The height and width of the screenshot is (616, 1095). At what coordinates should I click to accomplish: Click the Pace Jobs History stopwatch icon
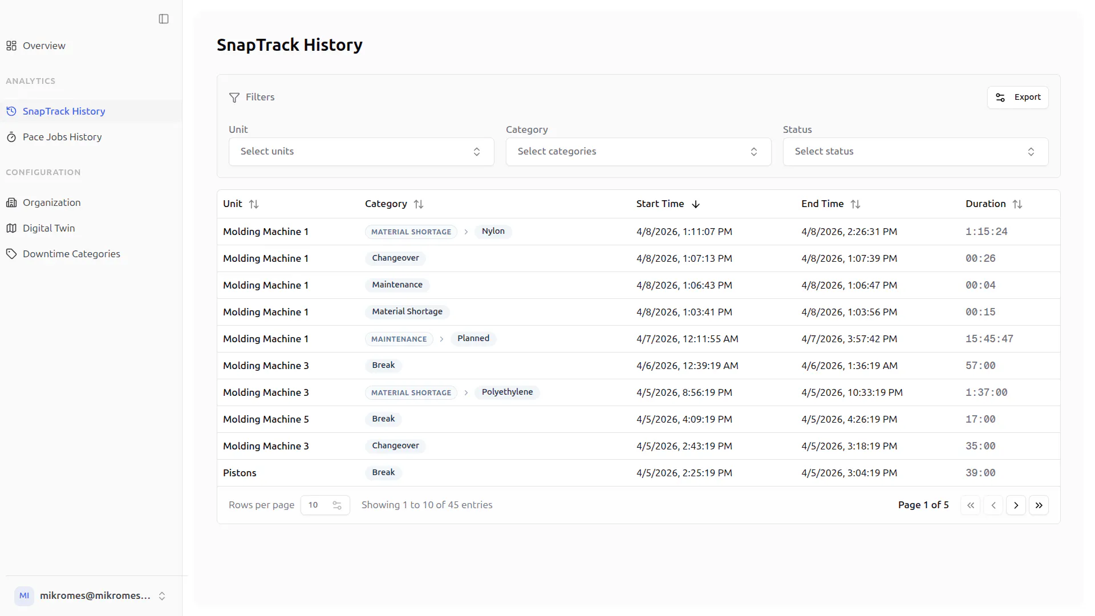click(x=11, y=137)
